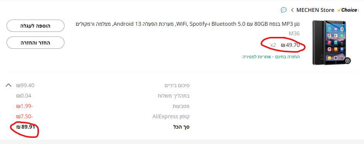Click the ₪49.70 item price

tap(290, 45)
